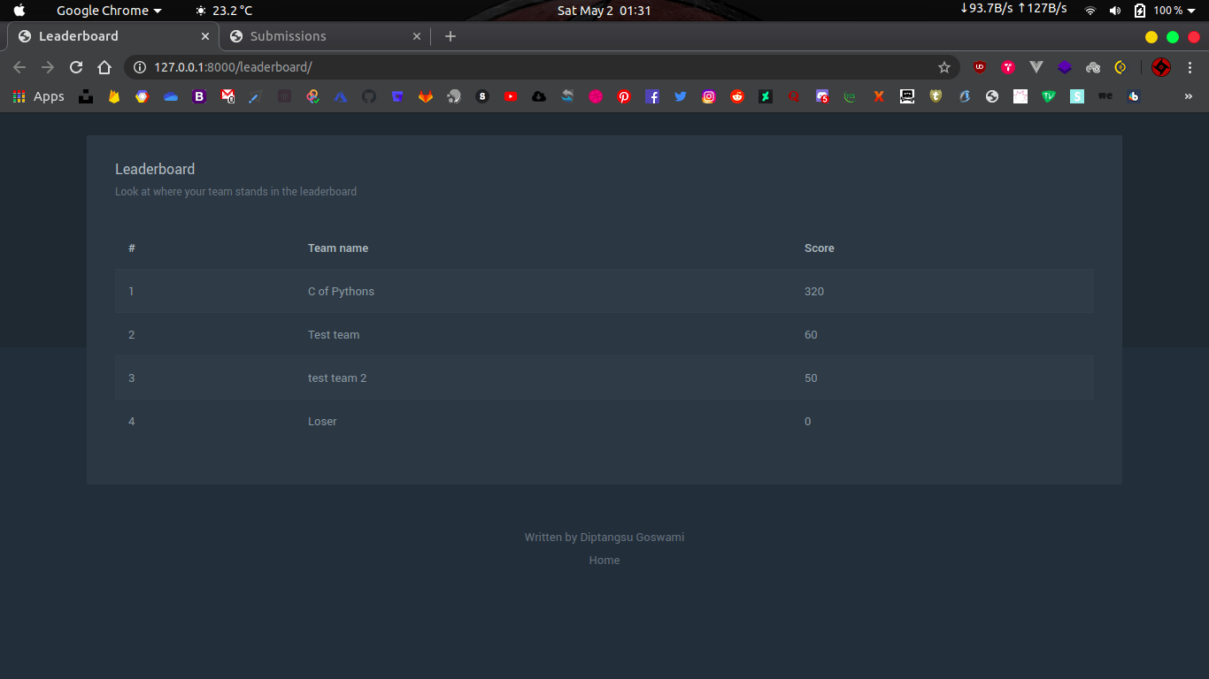The width and height of the screenshot is (1209, 679).
Task: Click the 'Team name' column header
Action: click(x=338, y=248)
